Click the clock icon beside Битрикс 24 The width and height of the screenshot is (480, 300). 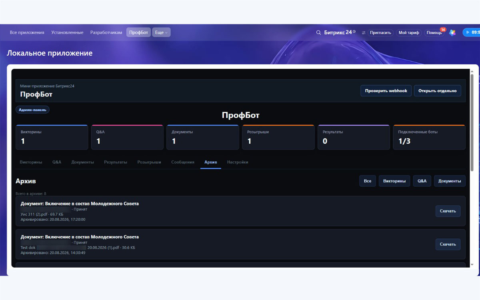354,32
